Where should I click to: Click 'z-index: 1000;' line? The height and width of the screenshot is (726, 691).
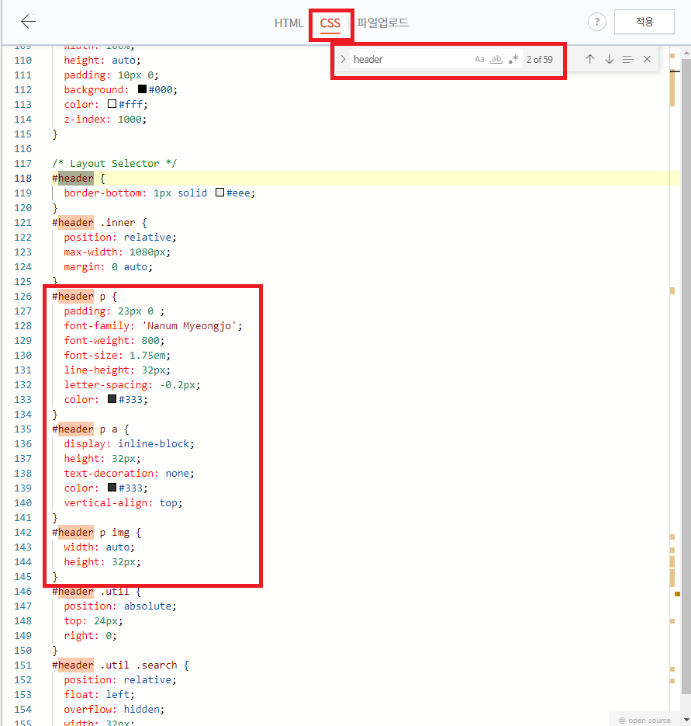coord(105,120)
